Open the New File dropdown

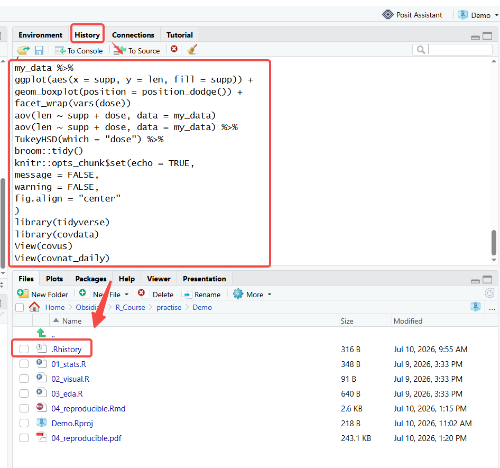[x=104, y=294]
